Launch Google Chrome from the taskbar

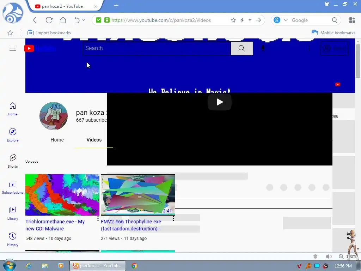coord(134,266)
